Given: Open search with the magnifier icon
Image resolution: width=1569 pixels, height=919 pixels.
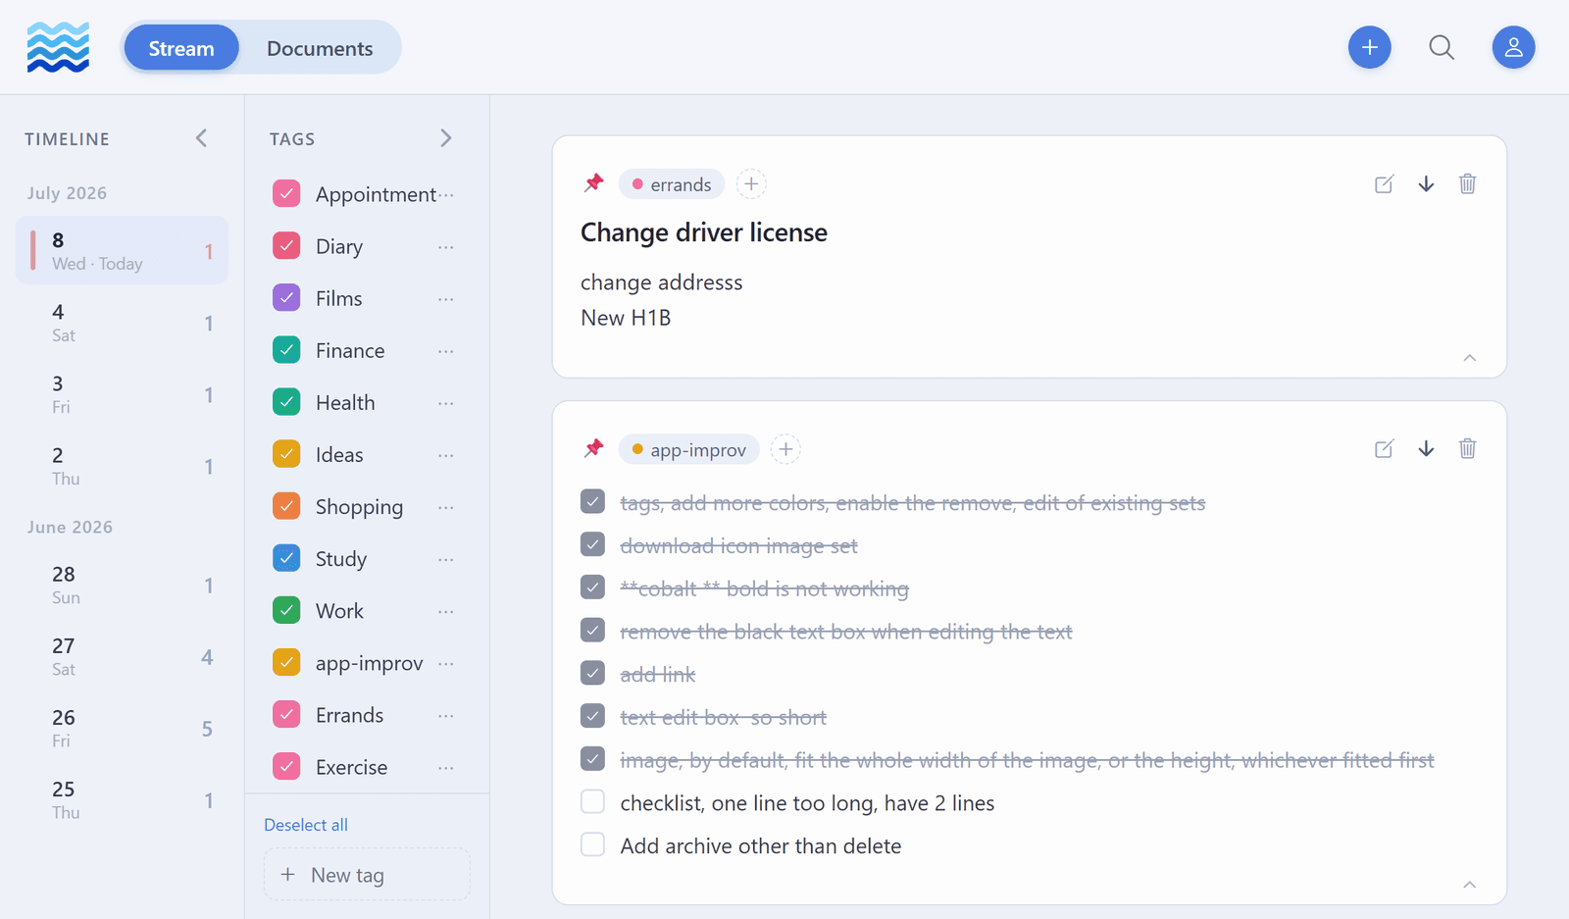Looking at the screenshot, I should (x=1441, y=47).
